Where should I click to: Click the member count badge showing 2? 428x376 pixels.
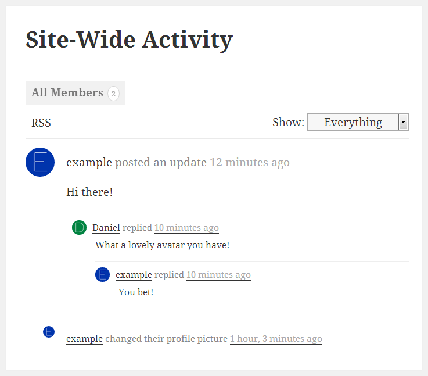pos(113,93)
